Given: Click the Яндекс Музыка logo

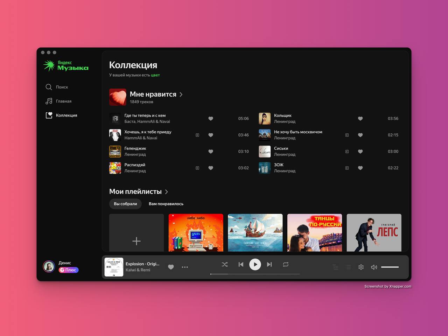Looking at the screenshot, I should (66, 65).
